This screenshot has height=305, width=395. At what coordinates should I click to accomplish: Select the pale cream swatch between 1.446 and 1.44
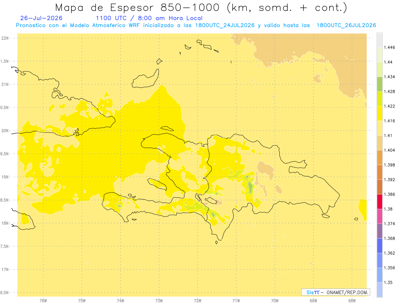pyautogui.click(x=380, y=55)
